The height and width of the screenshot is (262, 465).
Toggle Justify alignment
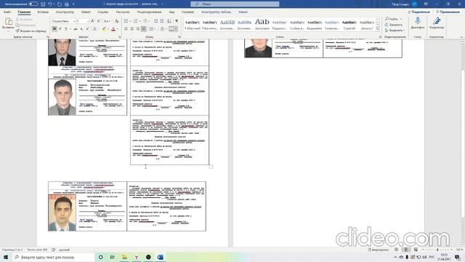click(144, 29)
